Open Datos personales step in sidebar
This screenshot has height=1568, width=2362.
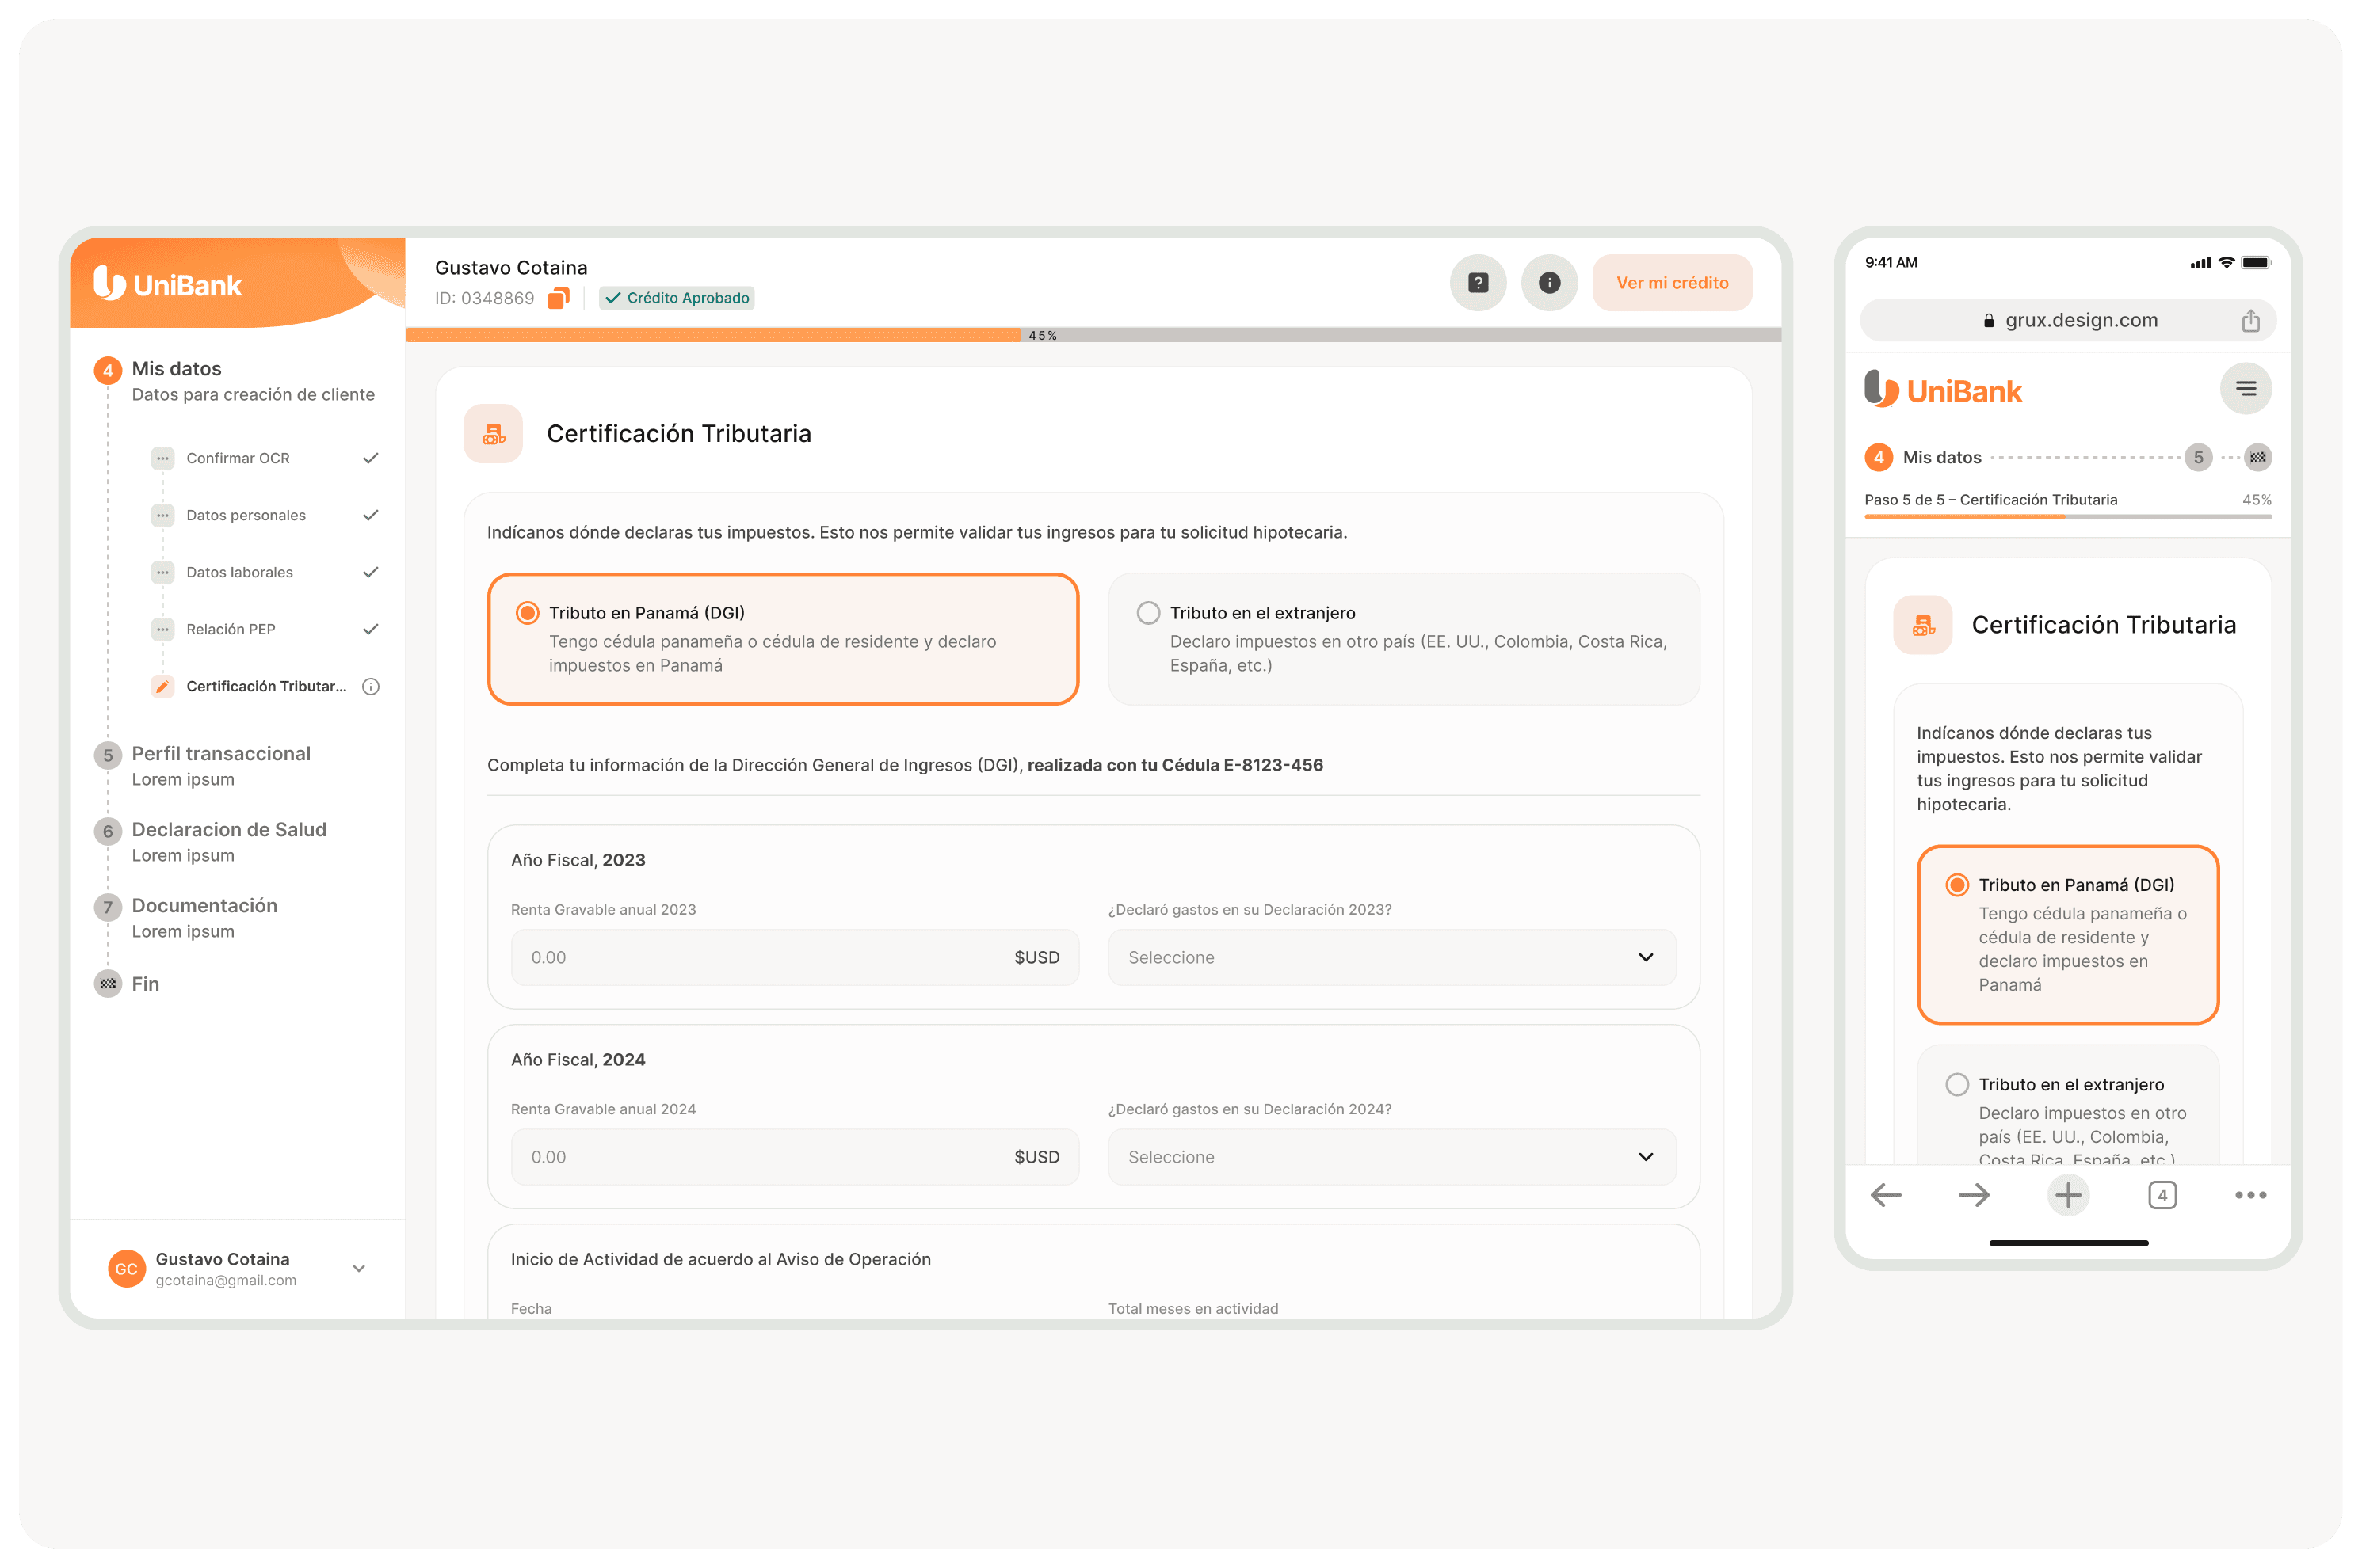point(246,515)
